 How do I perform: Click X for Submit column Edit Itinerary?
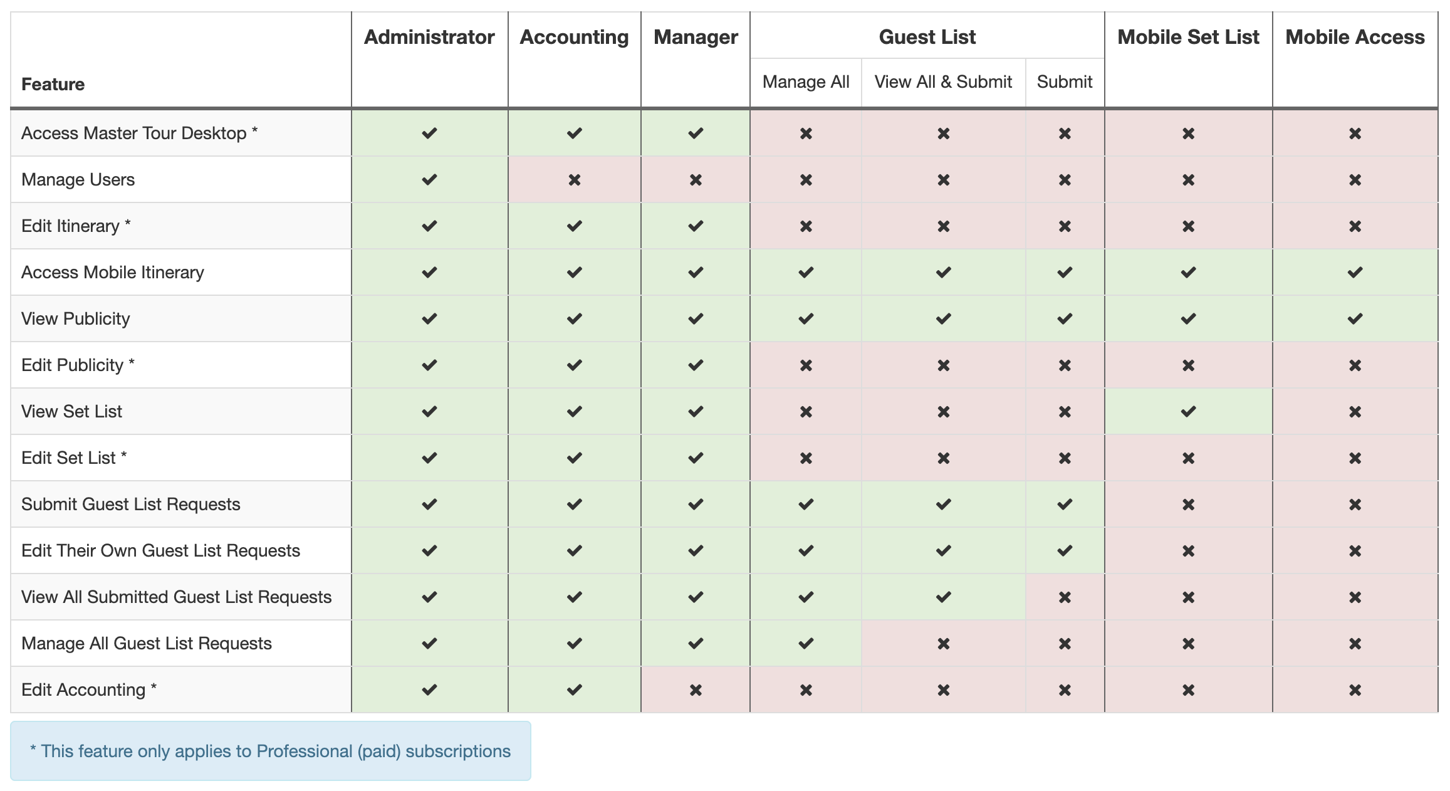[x=1065, y=226]
